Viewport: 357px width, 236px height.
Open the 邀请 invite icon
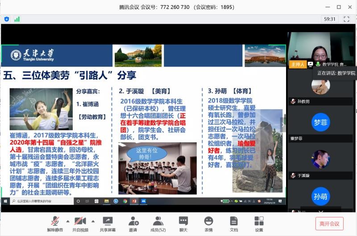coord(133,224)
